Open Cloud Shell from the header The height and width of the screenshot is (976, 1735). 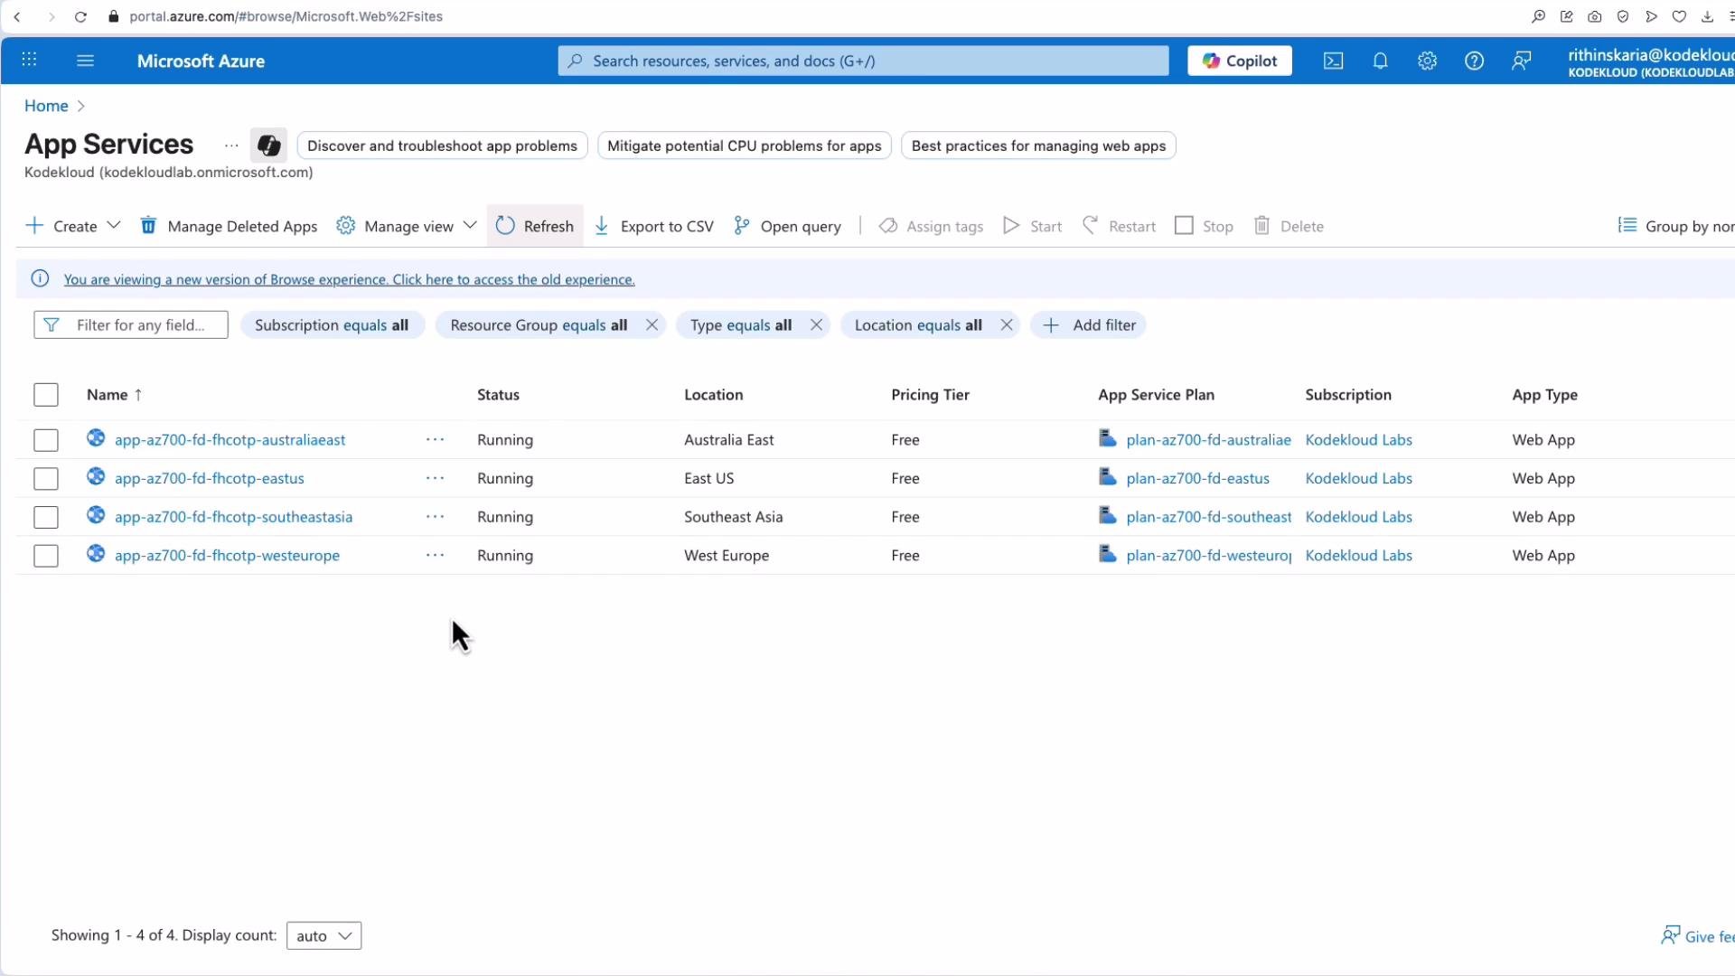[1333, 61]
